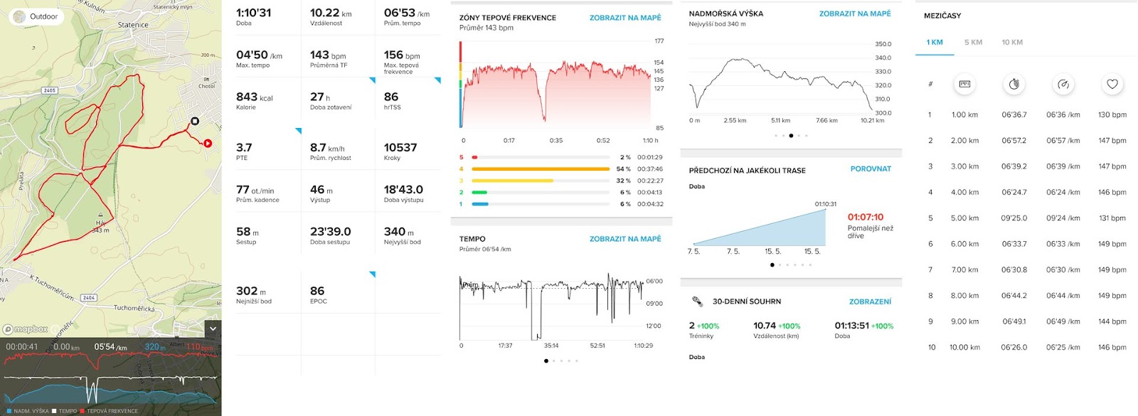Click the first page dot under Tempo chart
Screen dimensions: 1138x416
point(546,361)
